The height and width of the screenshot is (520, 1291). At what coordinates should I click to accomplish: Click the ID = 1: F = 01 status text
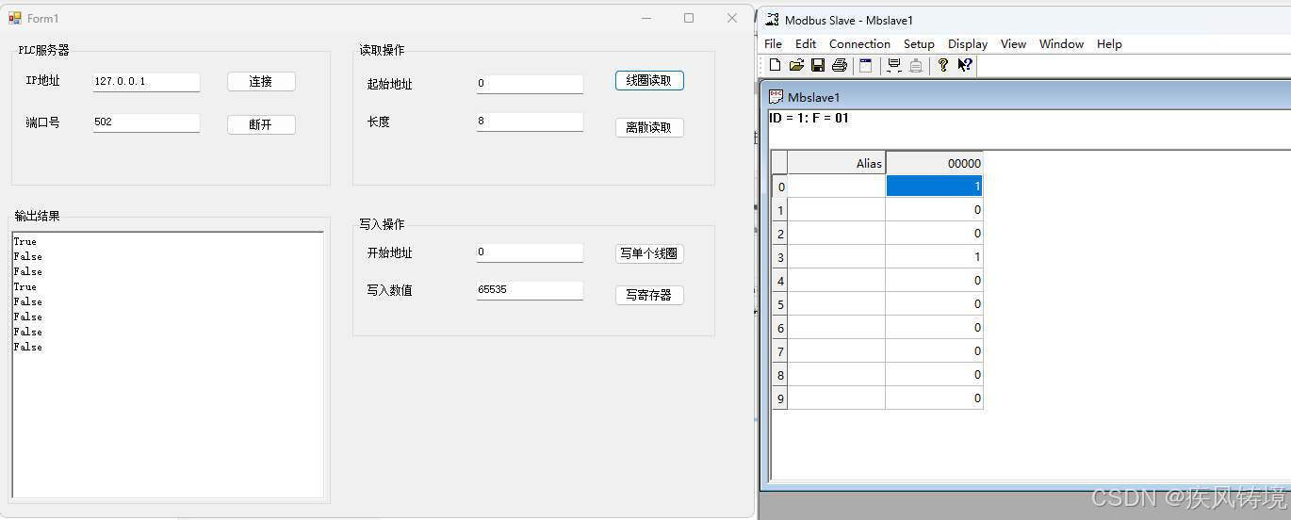(x=809, y=119)
